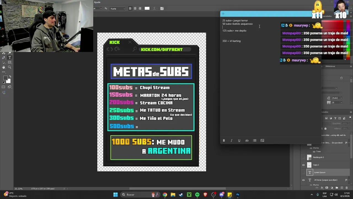Show the Lorem Ipsum layer
This screenshot has height=199, width=353.
click(303, 172)
